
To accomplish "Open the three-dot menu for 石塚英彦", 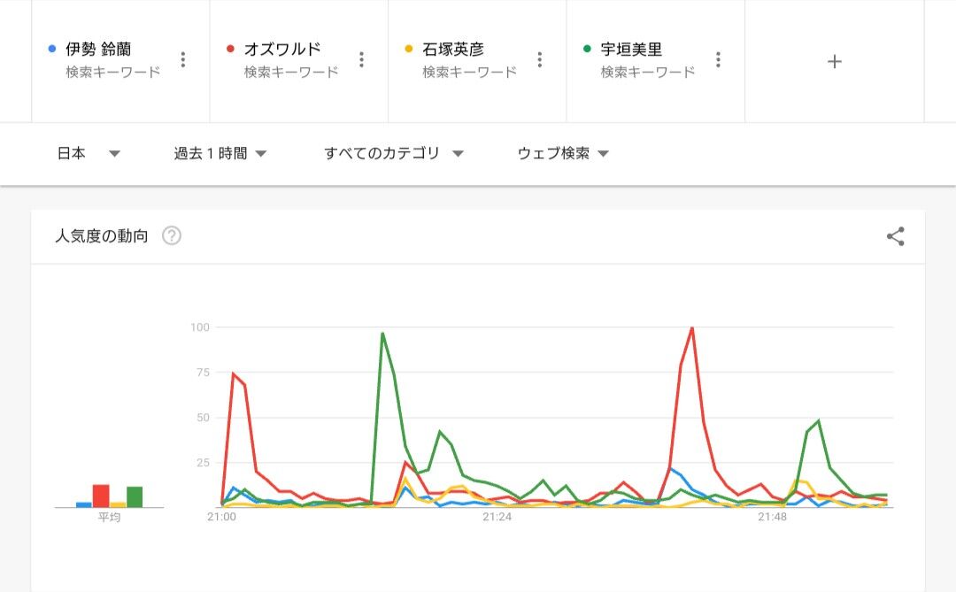I will click(540, 60).
